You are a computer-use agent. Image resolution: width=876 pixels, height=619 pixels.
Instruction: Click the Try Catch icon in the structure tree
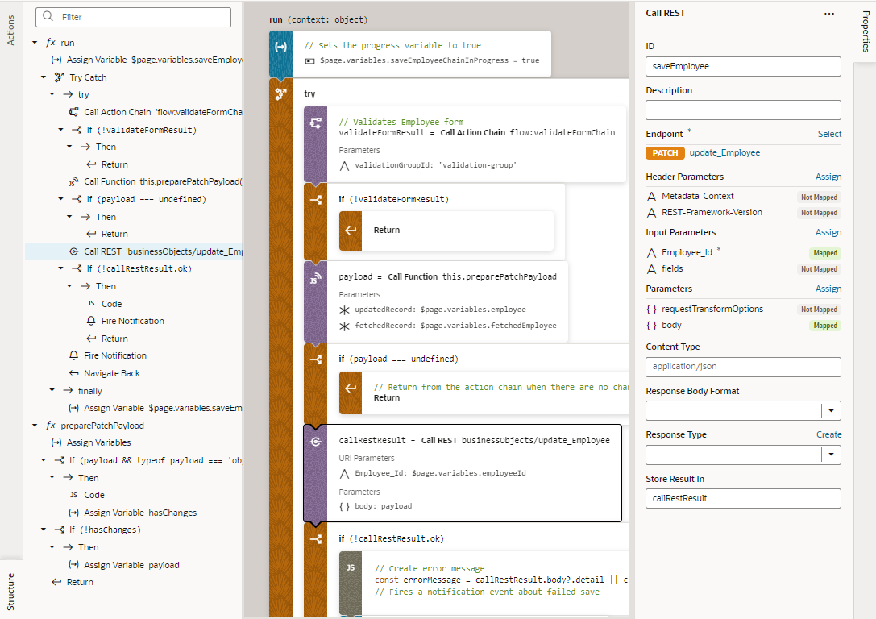point(59,77)
